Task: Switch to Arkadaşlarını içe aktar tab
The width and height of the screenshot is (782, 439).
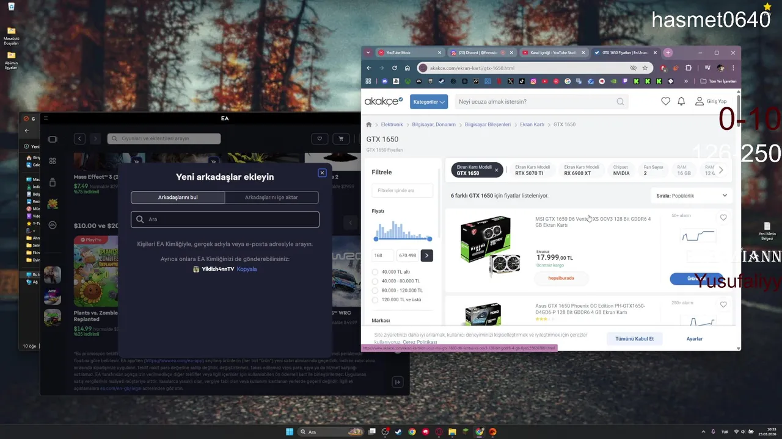Action: point(271,198)
